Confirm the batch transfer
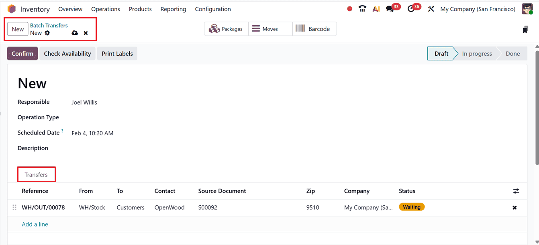 (22, 53)
